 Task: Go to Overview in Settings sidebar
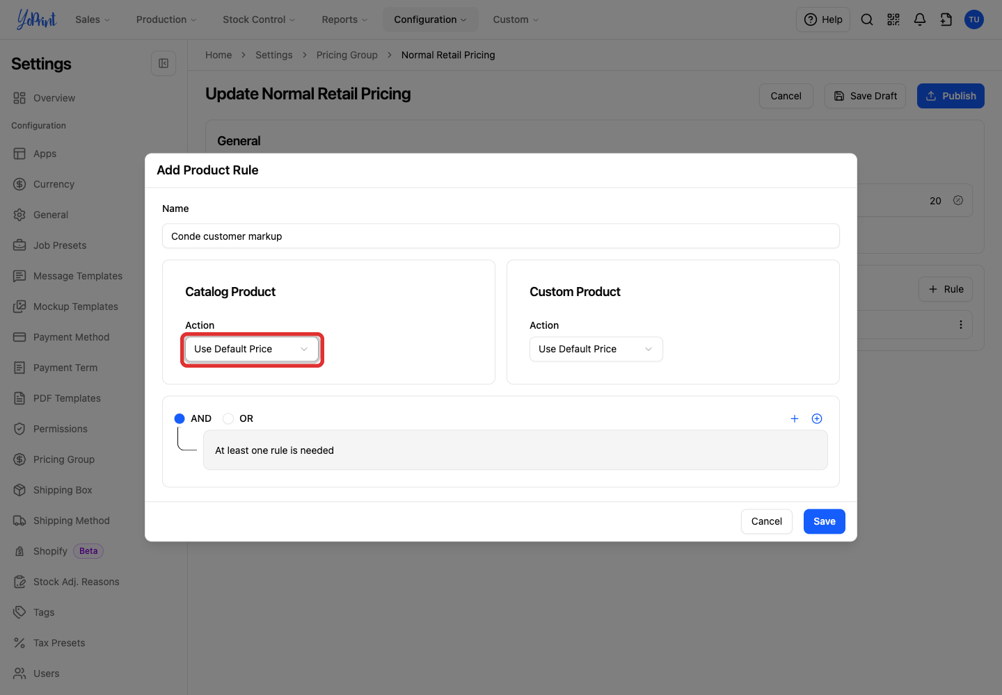pyautogui.click(x=54, y=98)
